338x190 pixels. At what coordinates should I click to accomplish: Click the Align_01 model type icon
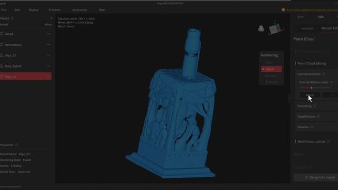coord(2,55)
